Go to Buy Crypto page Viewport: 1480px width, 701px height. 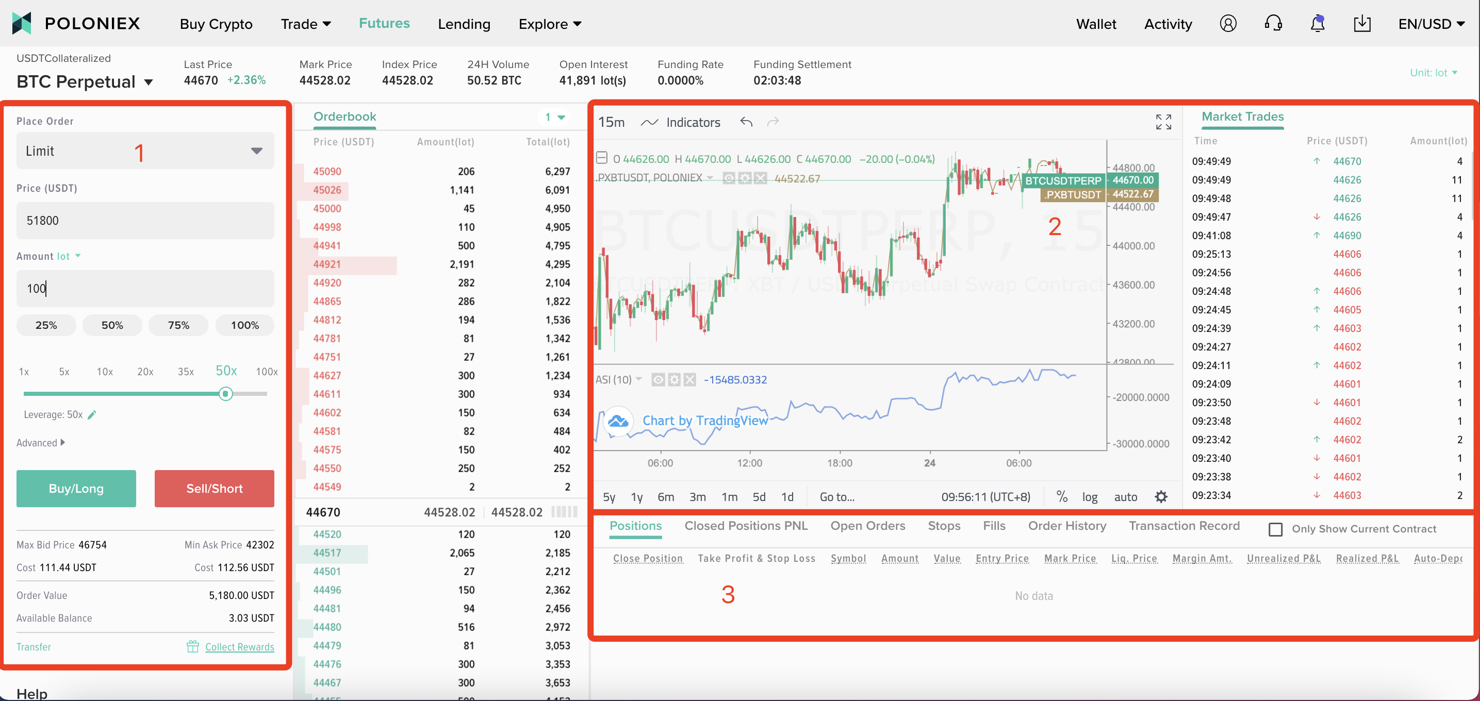(x=216, y=24)
